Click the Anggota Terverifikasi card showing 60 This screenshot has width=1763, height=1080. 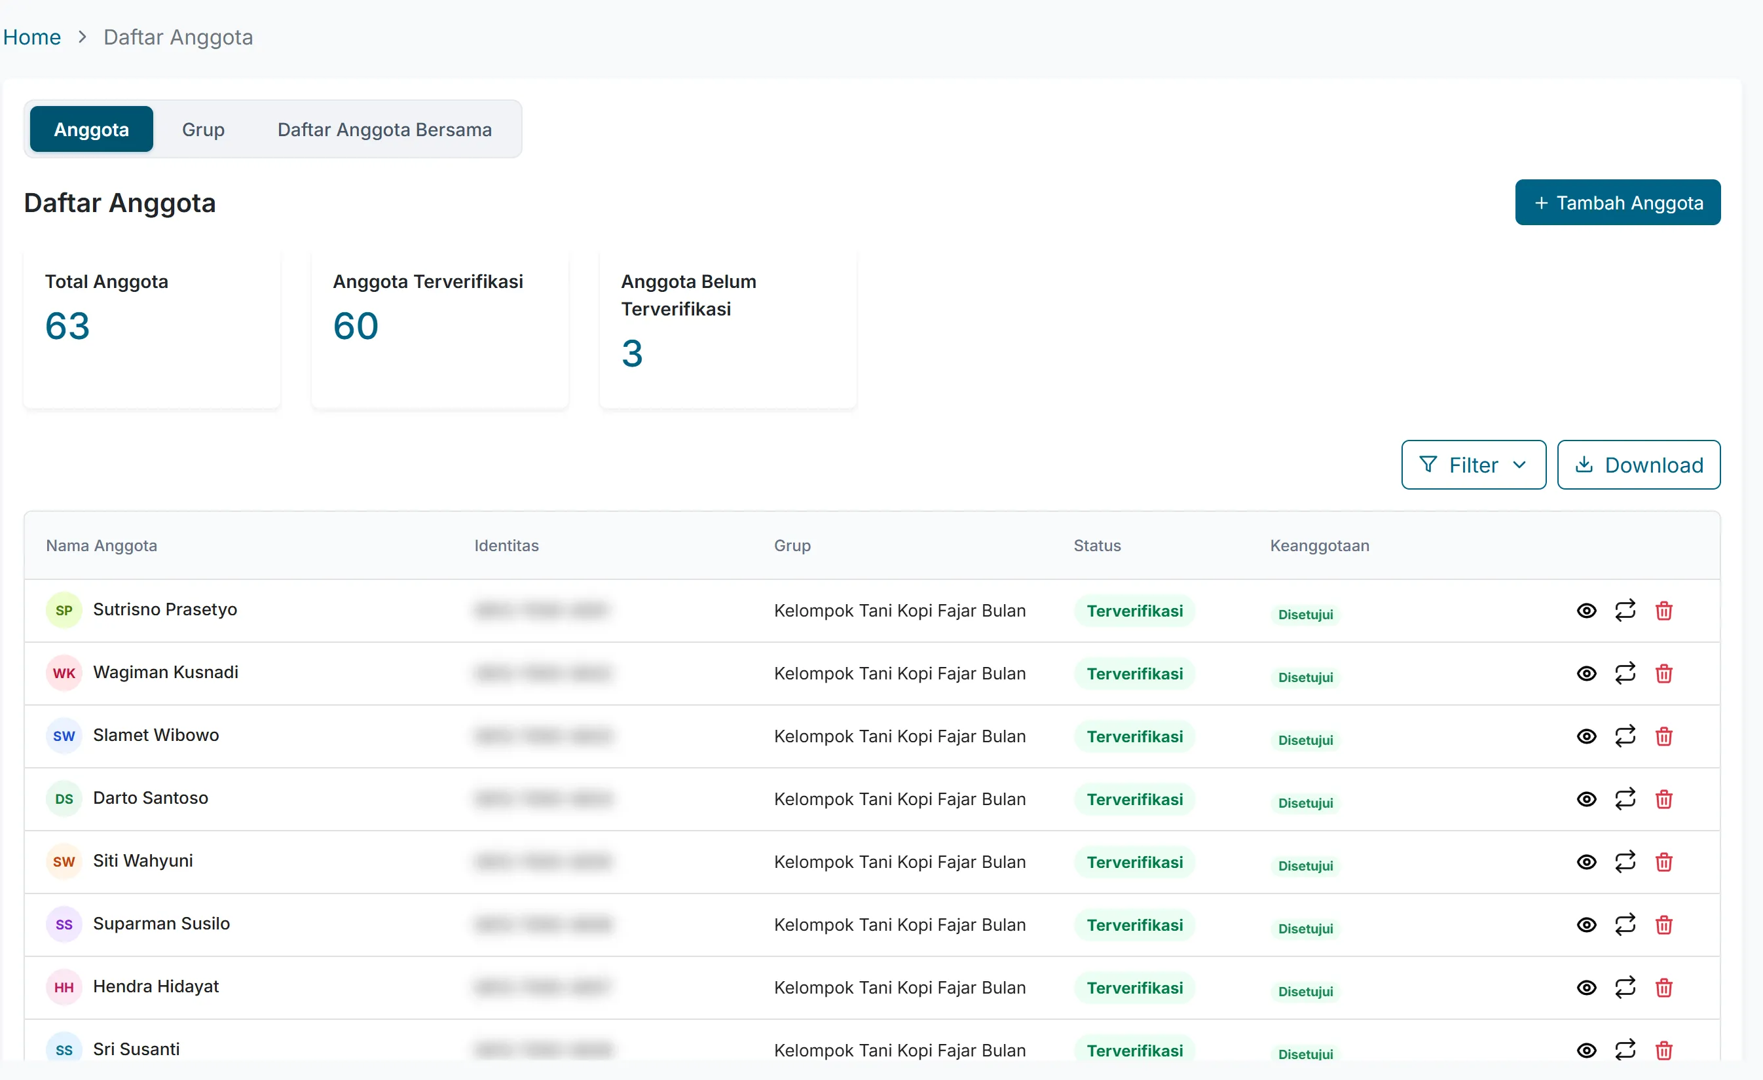click(440, 330)
